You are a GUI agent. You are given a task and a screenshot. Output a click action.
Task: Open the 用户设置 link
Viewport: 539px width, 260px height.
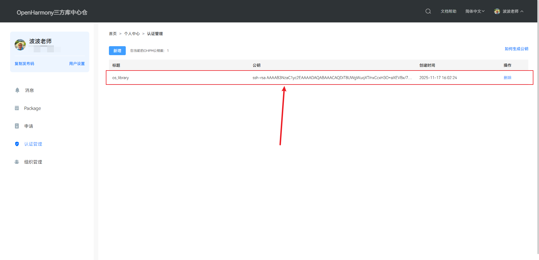[77, 64]
